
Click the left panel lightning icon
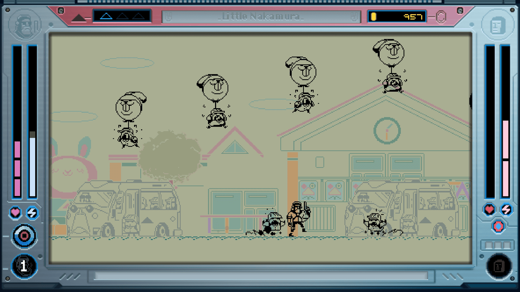click(32, 212)
